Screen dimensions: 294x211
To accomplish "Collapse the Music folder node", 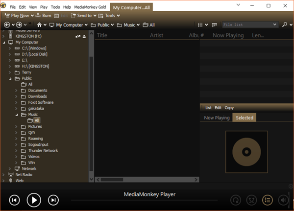I will click(17, 115).
